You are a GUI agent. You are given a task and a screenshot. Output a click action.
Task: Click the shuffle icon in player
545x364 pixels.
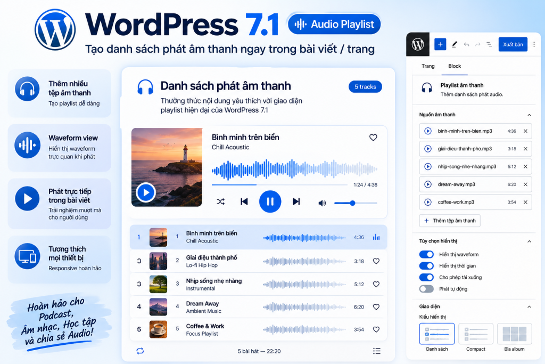221,201
